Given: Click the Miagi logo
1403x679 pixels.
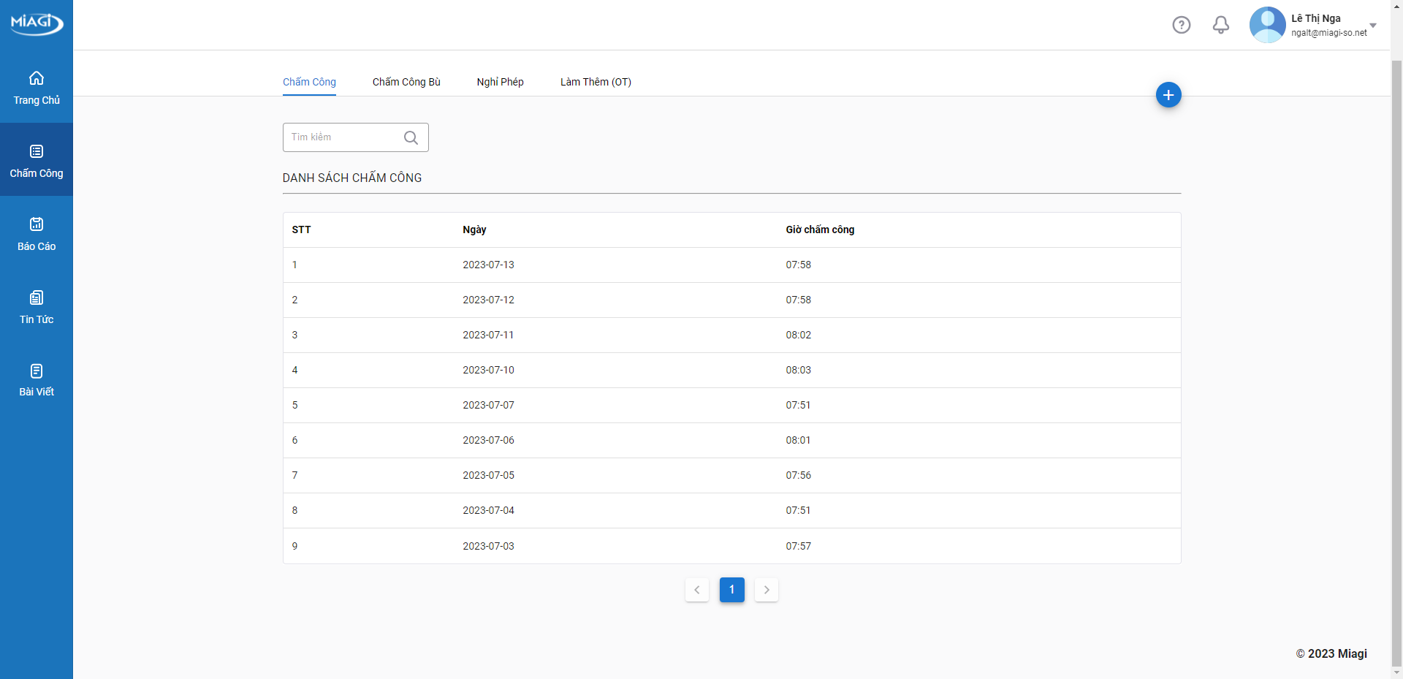Looking at the screenshot, I should [x=37, y=23].
